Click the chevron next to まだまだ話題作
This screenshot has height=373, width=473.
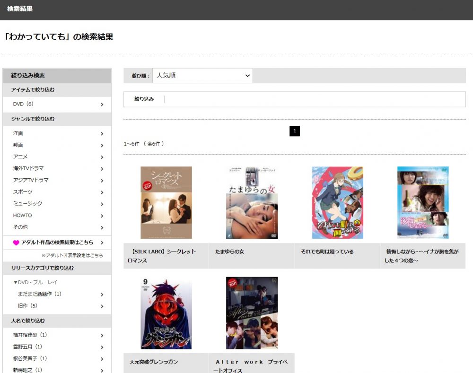point(102,295)
